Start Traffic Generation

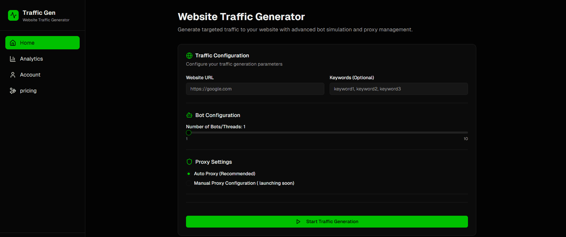[x=327, y=222]
